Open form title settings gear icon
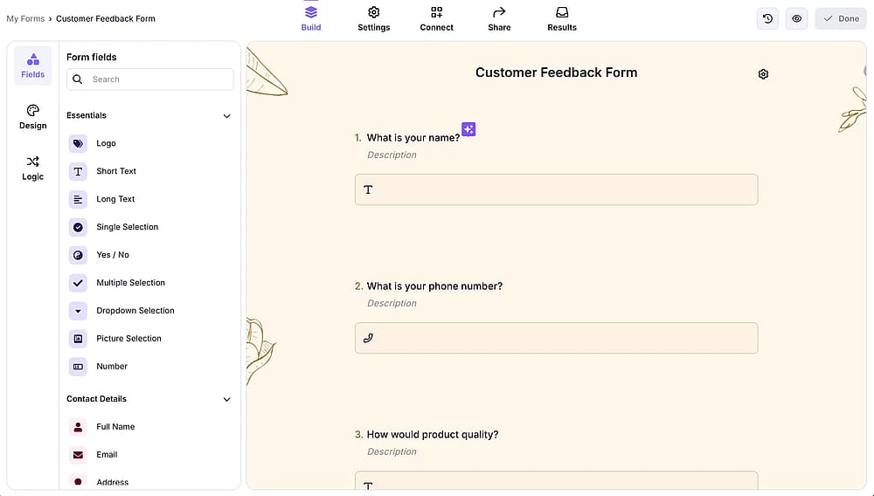 tap(763, 74)
